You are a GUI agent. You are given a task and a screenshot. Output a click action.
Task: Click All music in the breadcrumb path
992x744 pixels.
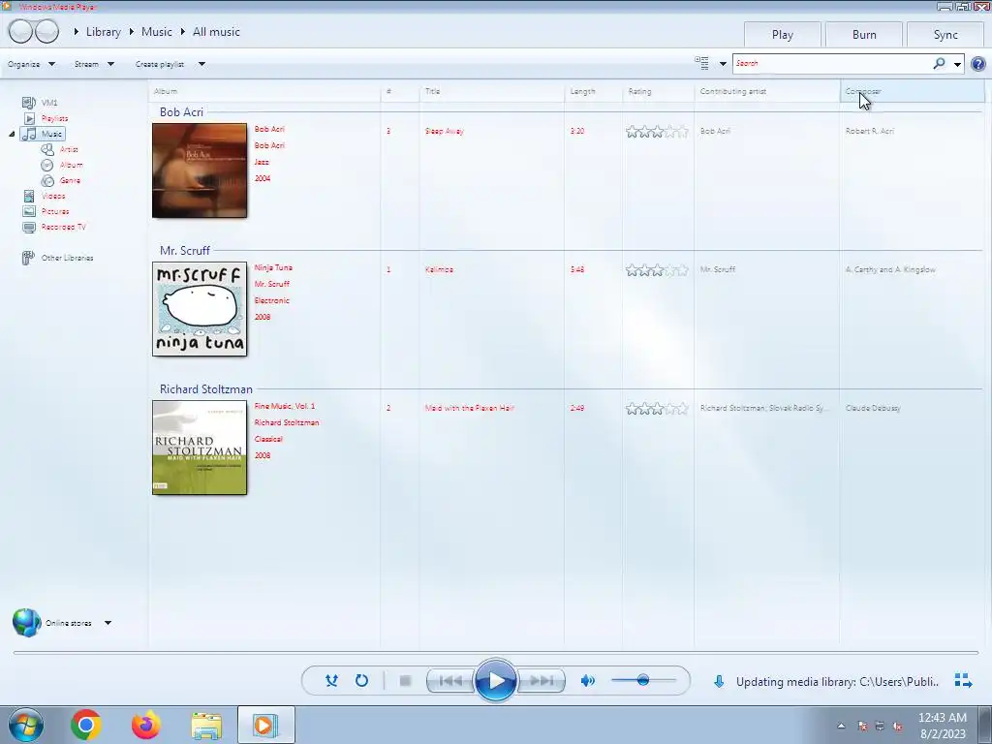[216, 32]
